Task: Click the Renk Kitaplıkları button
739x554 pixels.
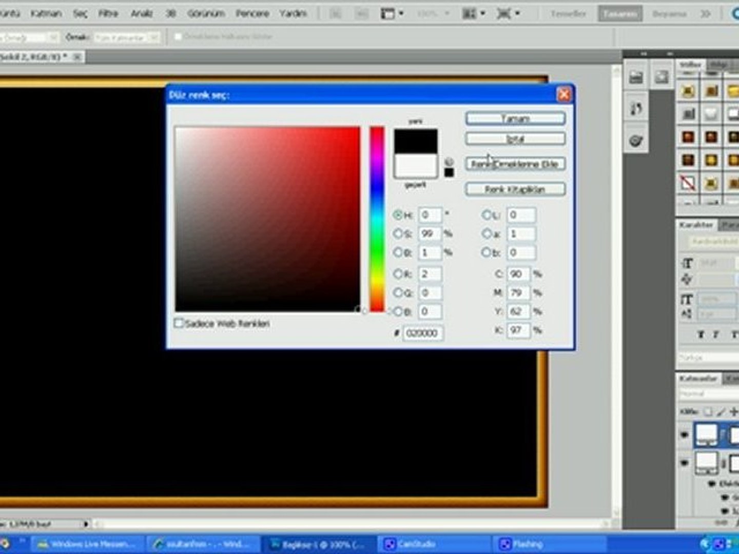Action: coord(515,189)
